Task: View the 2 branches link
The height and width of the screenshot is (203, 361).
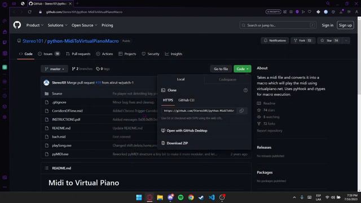Action: (x=82, y=69)
